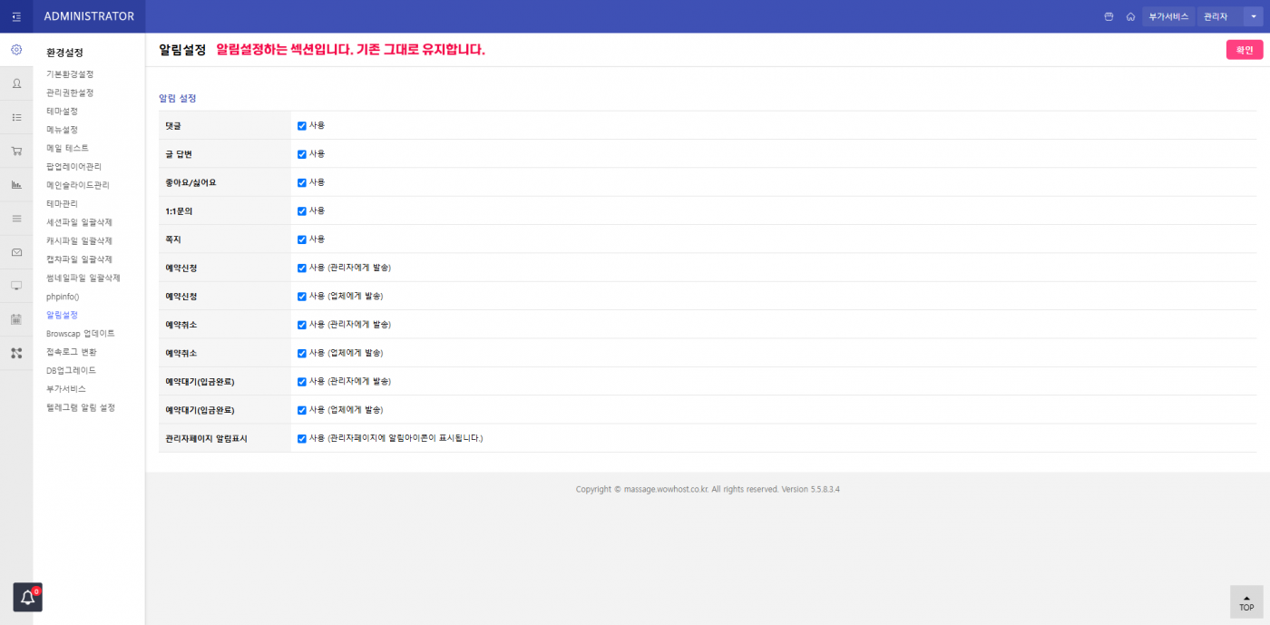Collapse the sidebar with the top-left menu icon
Image resolution: width=1270 pixels, height=625 pixels.
tap(16, 16)
